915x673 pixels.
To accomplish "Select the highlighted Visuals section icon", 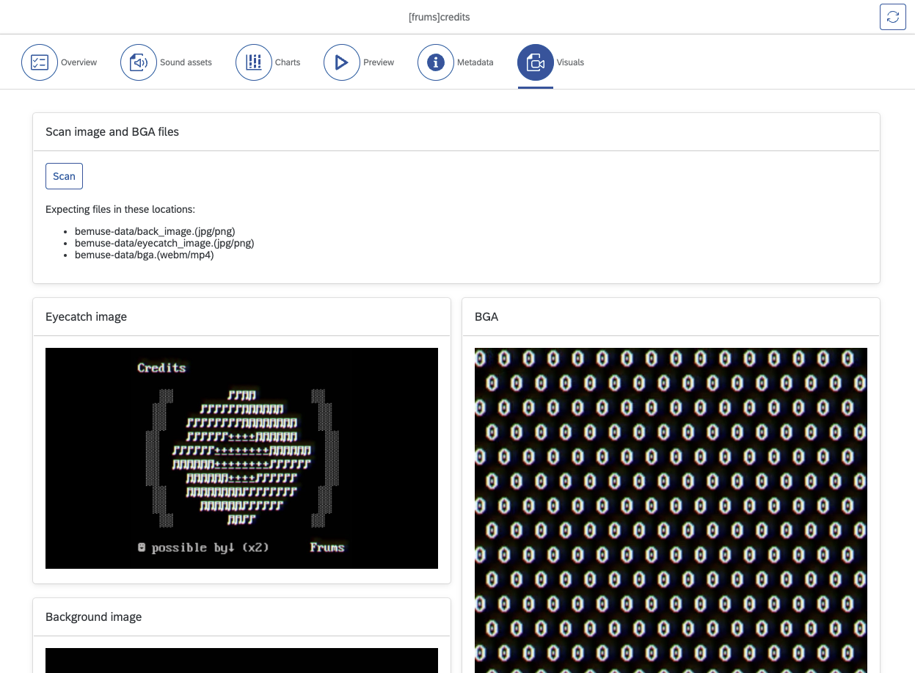I will pos(536,62).
